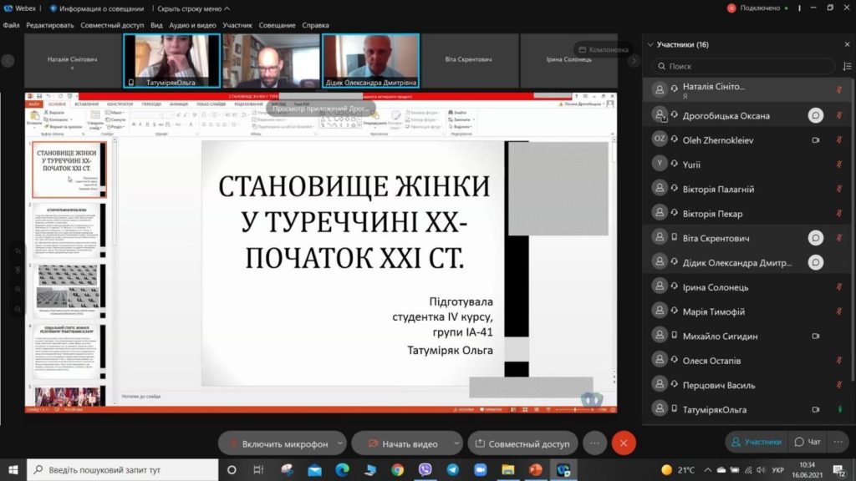Viewport: 856px width, 481px height.
Task: Click the Поиск participants search field
Action: click(x=742, y=66)
